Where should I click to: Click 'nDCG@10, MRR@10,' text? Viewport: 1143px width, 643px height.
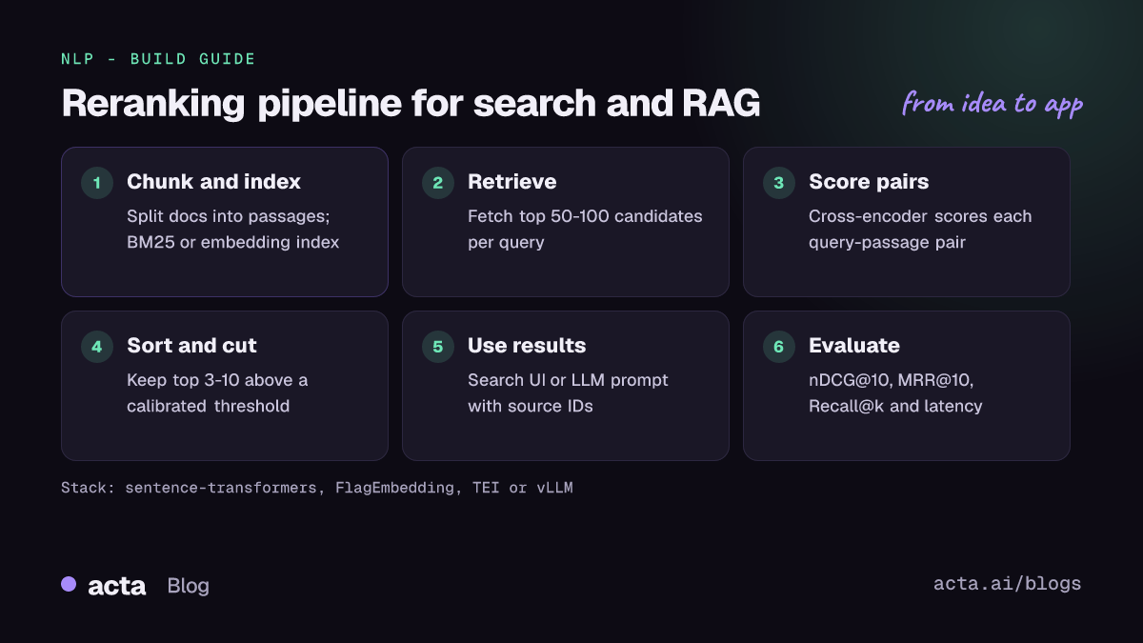pos(891,380)
